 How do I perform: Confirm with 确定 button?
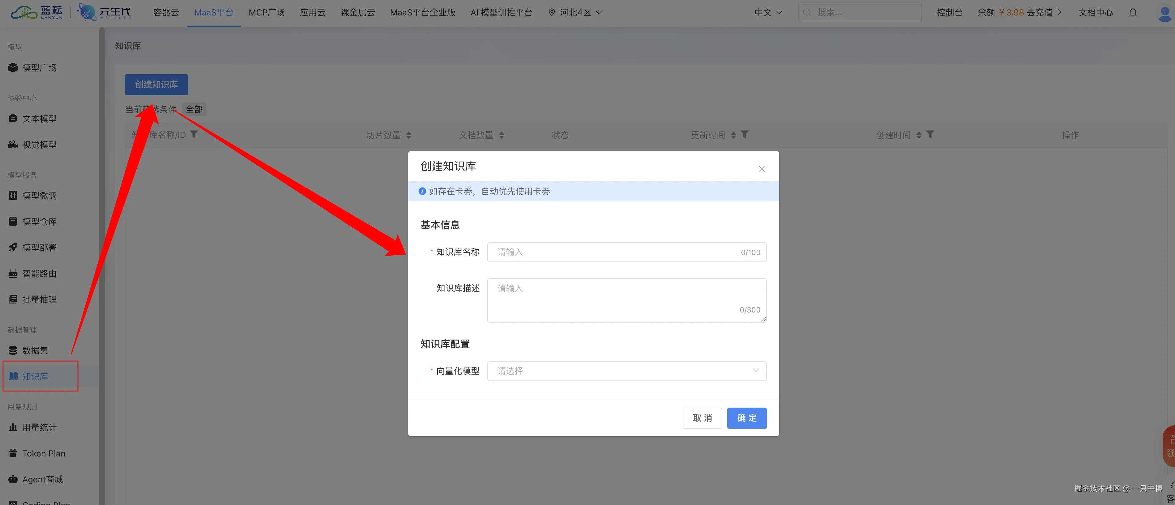click(x=747, y=418)
